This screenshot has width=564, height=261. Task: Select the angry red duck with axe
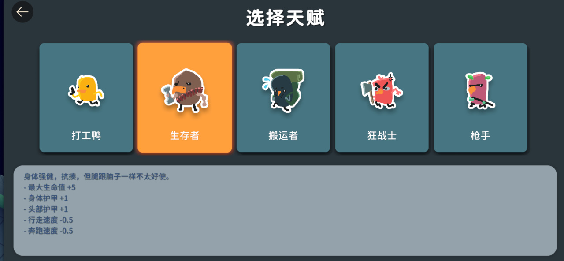point(382,91)
